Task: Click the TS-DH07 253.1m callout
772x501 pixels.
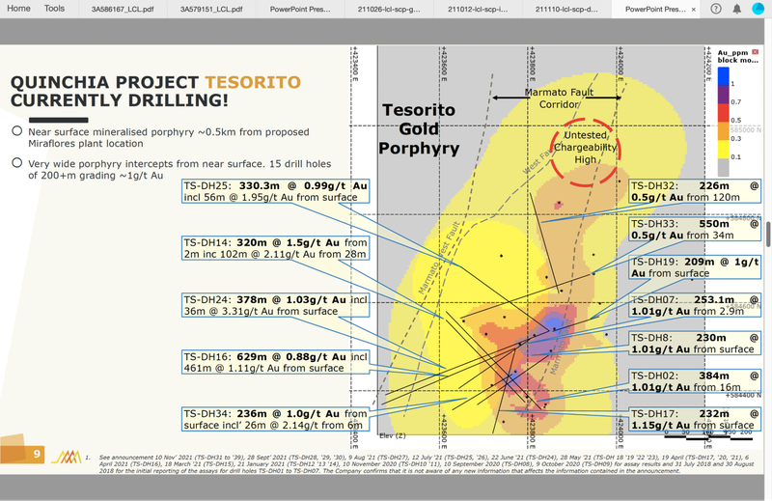Action: click(x=695, y=305)
